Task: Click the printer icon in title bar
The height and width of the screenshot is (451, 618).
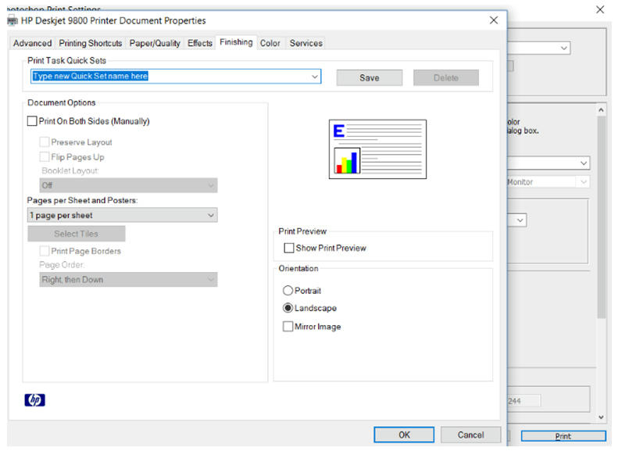Action: tap(12, 20)
